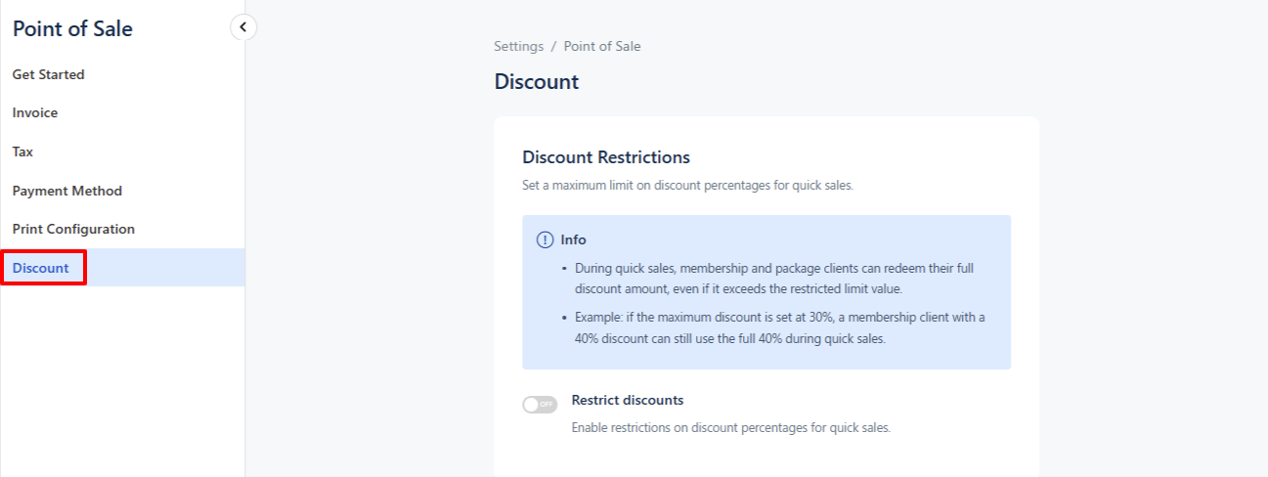The image size is (1268, 477).
Task: Click the Discount page heading
Action: pos(537,82)
